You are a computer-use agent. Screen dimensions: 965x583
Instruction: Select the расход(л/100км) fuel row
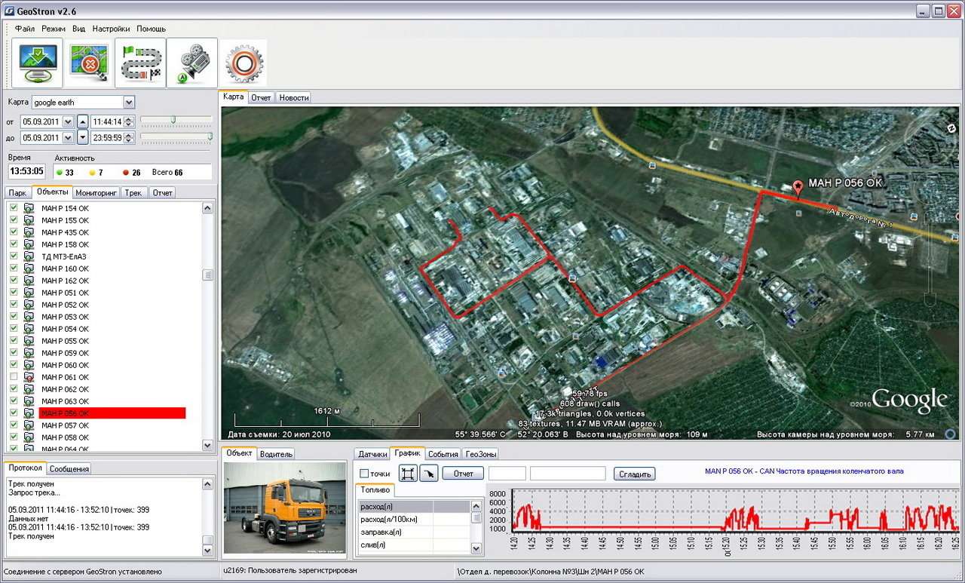click(415, 519)
